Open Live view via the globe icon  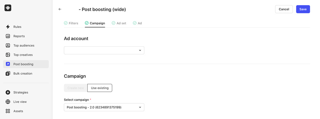coord(8,102)
